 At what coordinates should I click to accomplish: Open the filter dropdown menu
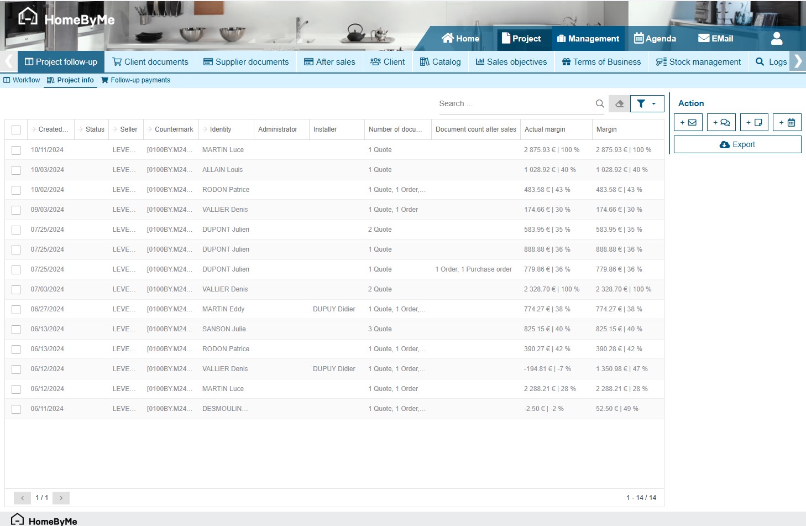tap(647, 104)
